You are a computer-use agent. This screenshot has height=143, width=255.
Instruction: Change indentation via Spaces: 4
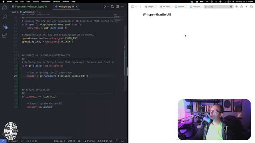click(x=59, y=141)
